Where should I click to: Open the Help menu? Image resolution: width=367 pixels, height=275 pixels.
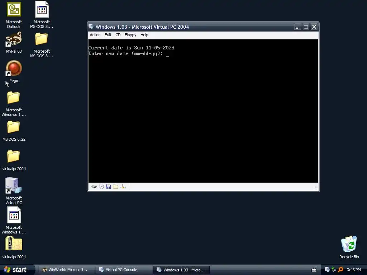click(x=144, y=35)
